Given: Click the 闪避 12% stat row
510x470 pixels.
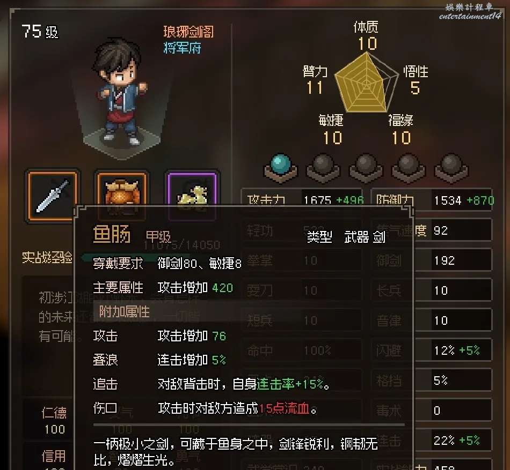Looking at the screenshot, I should pyautogui.click(x=433, y=350).
